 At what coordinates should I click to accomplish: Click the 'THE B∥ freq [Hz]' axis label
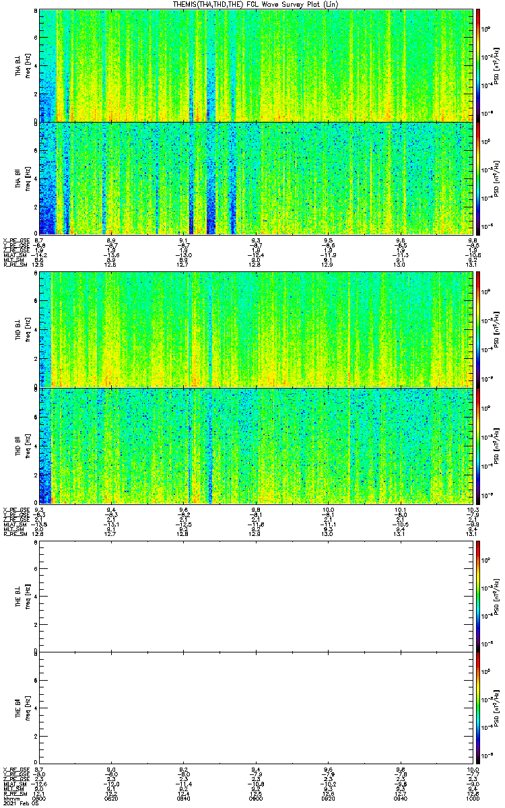[23, 708]
